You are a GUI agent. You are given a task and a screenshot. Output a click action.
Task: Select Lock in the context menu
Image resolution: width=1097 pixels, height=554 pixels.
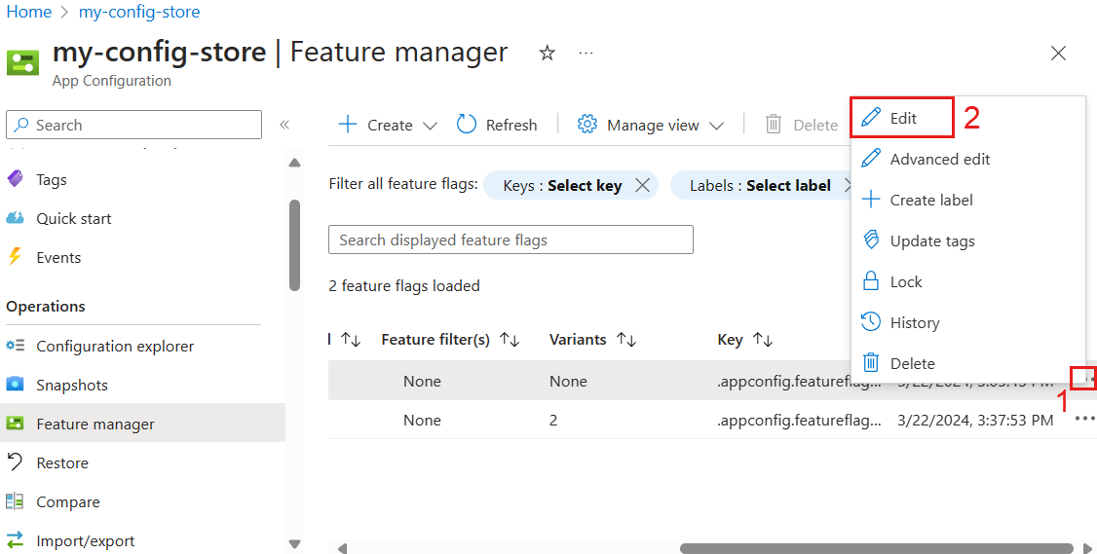[905, 281]
